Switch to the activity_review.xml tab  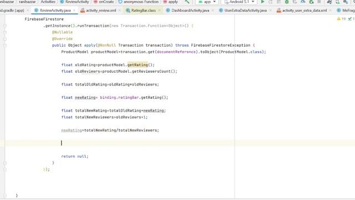[101, 11]
